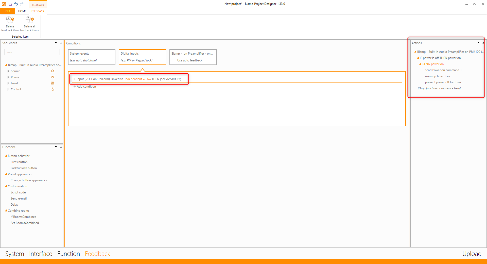Click the Power sequence icon

[53, 77]
